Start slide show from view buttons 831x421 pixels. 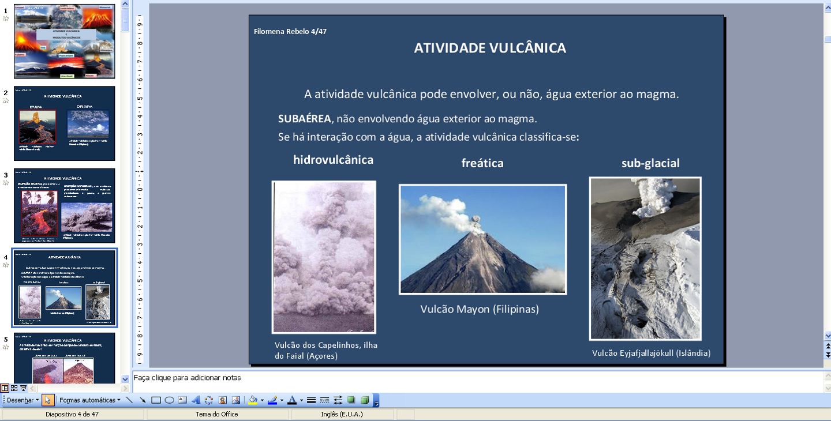coord(24,388)
